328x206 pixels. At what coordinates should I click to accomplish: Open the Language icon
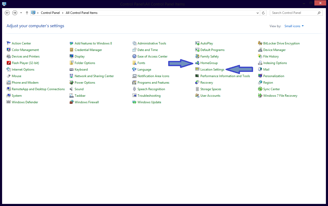coord(134,70)
